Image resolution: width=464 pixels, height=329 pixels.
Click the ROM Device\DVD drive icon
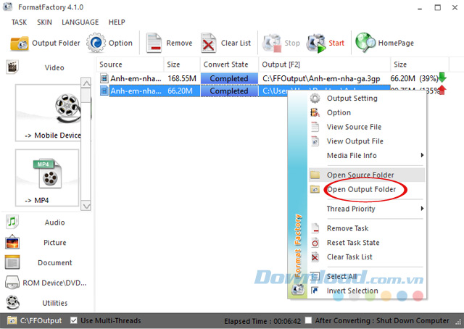[12, 283]
